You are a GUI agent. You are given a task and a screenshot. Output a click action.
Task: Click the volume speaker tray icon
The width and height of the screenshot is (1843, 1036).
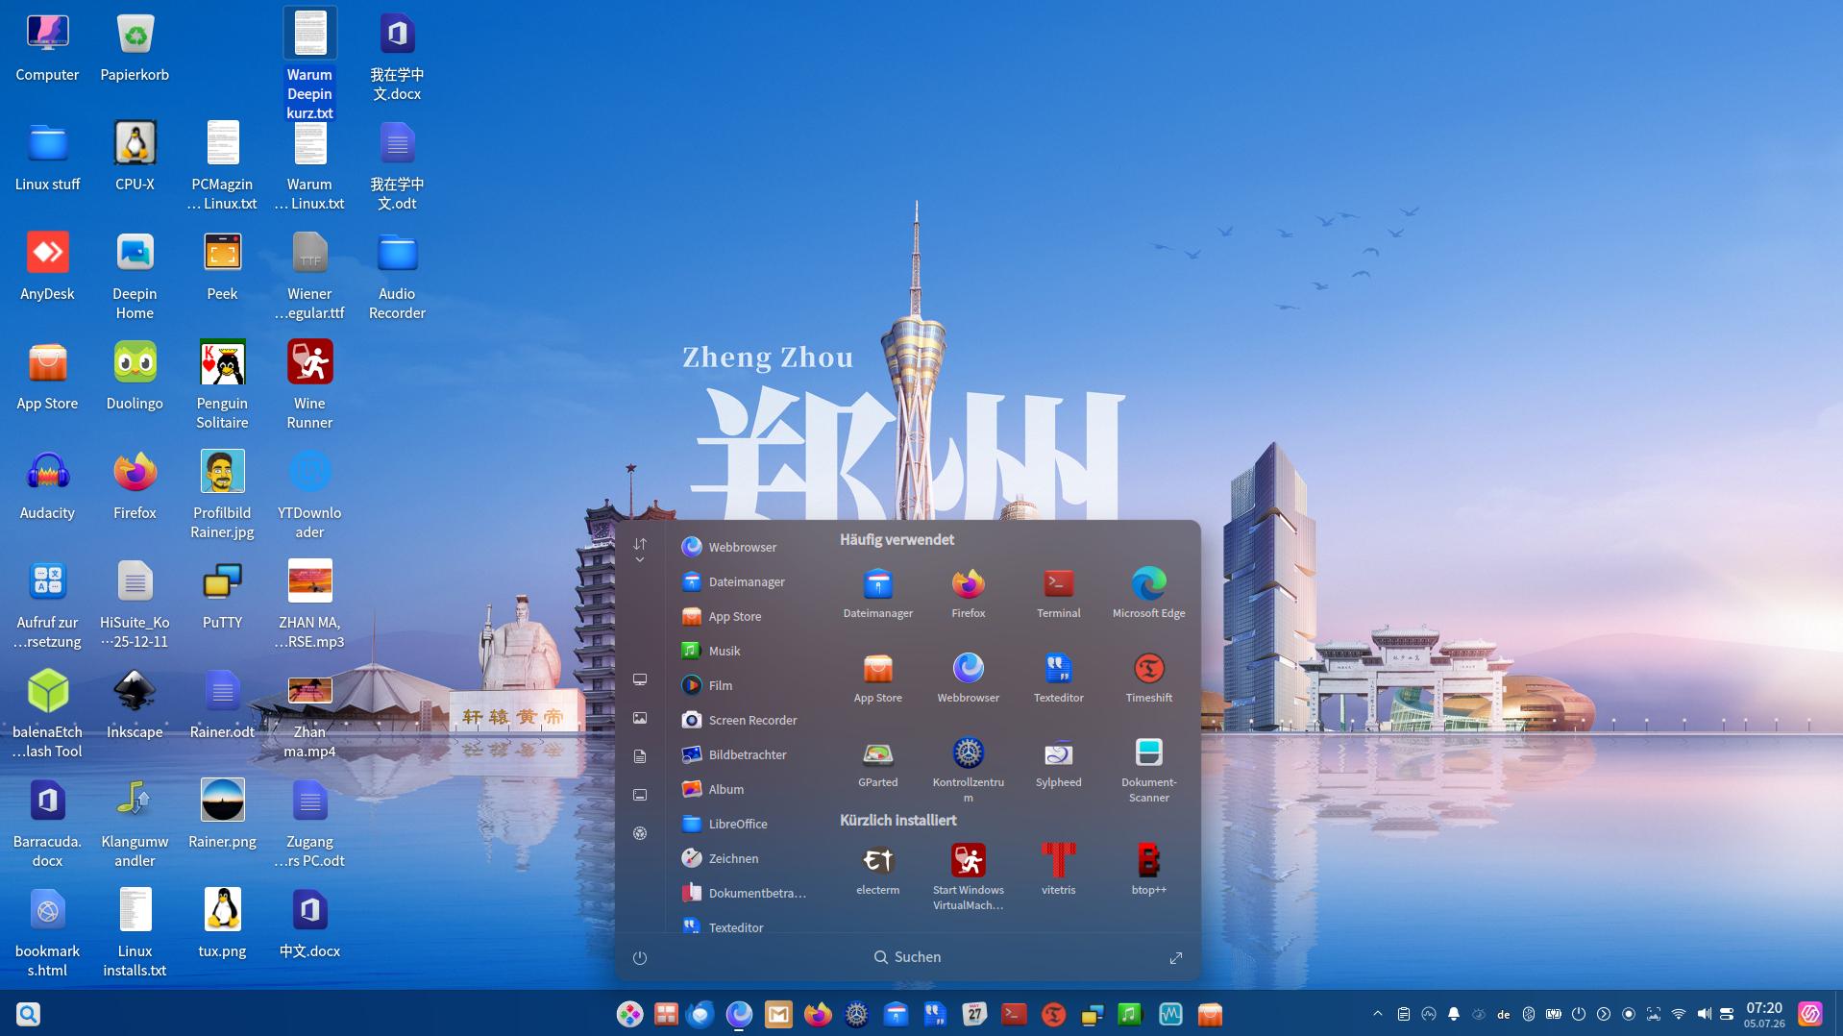click(1704, 1014)
